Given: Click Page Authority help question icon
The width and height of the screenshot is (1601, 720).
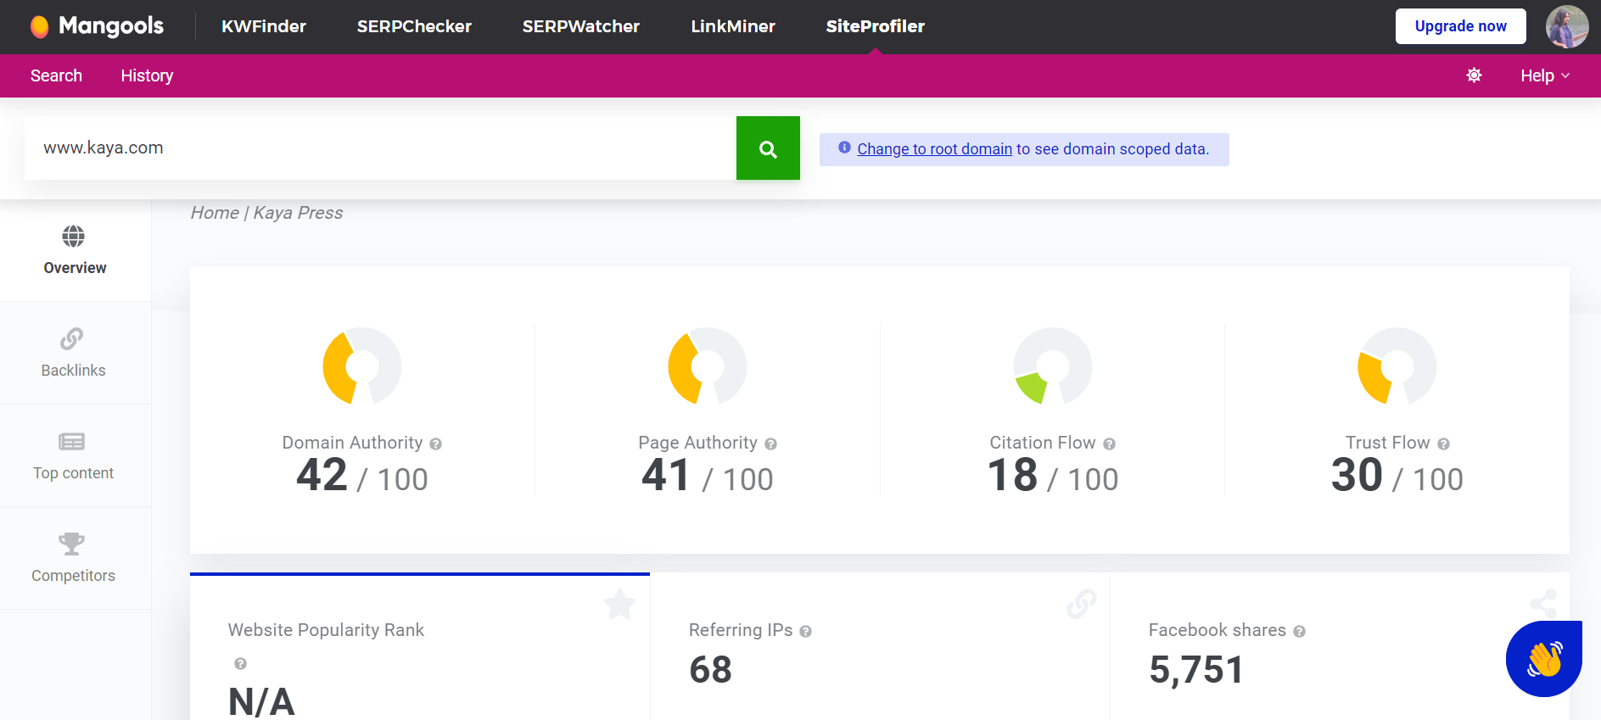Looking at the screenshot, I should [770, 444].
